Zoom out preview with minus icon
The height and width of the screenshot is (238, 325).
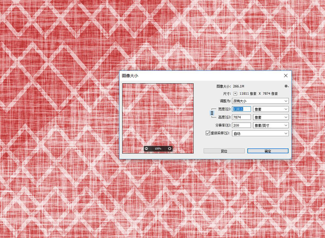point(146,149)
